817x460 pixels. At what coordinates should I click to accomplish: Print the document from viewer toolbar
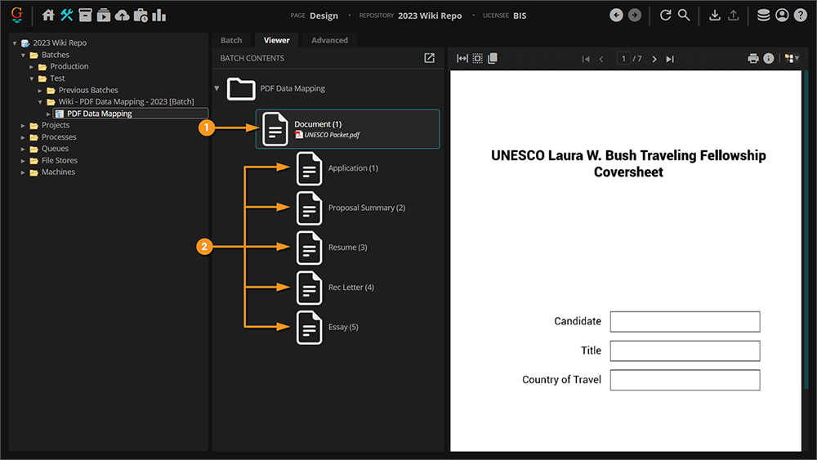(753, 58)
